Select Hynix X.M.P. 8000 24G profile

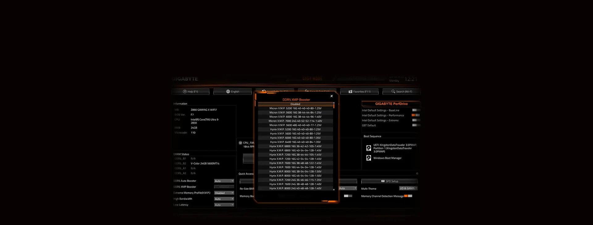click(295, 188)
